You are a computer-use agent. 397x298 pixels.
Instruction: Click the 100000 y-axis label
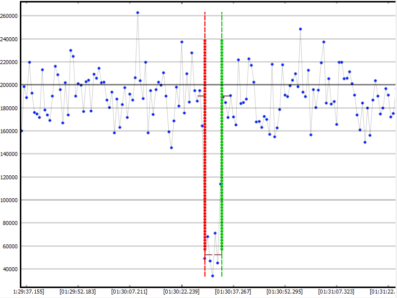tap(9, 200)
